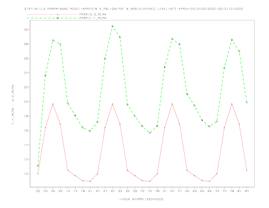Screen dimensions: 269x208
Task: Click x-axis tick label 78
Action: [232, 191]
